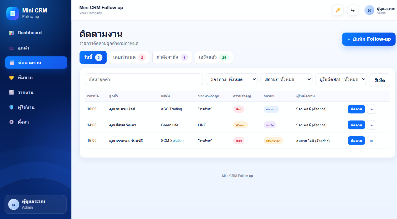View details eye icon for คุณศิริพร วัฒนา
This screenshot has width=397, height=219.
(372, 125)
